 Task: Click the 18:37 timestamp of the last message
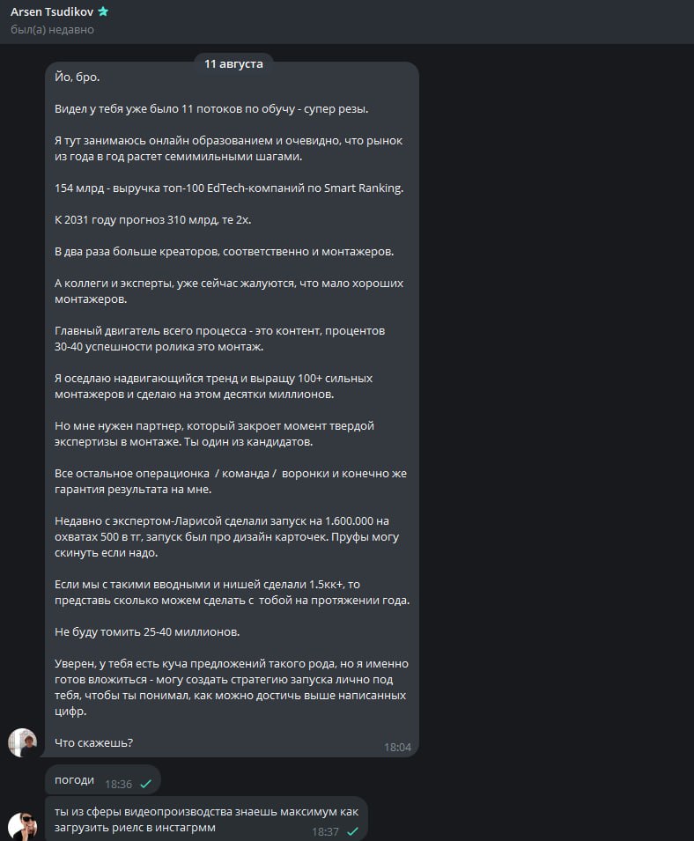tap(326, 831)
